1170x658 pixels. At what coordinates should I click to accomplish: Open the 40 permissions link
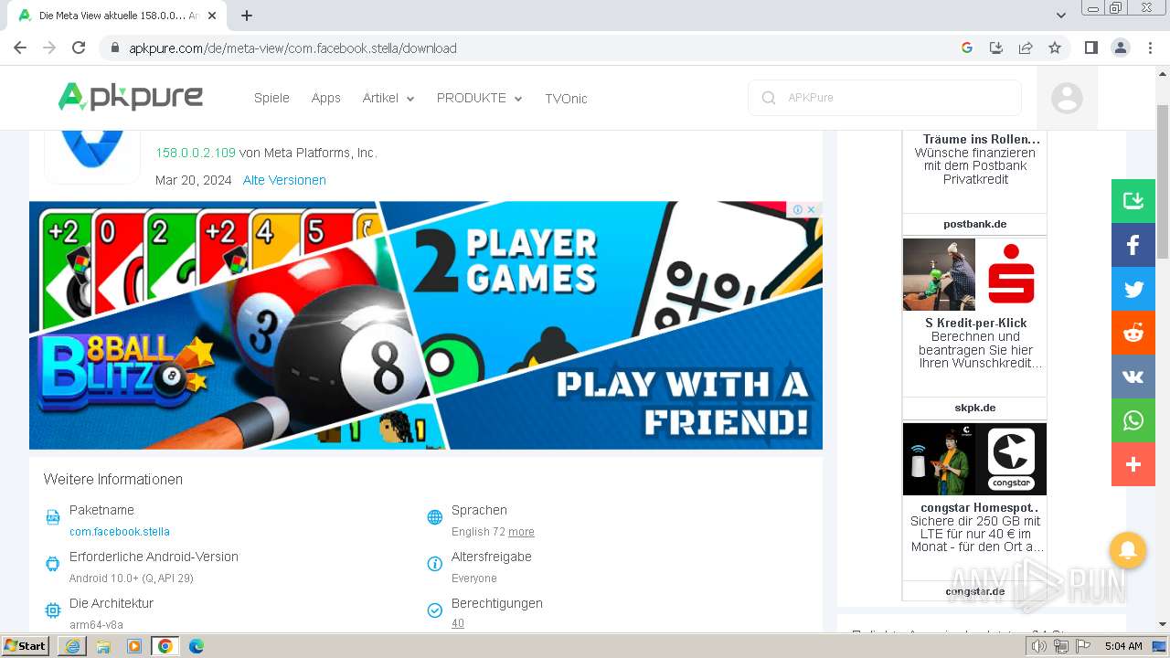coord(458,623)
